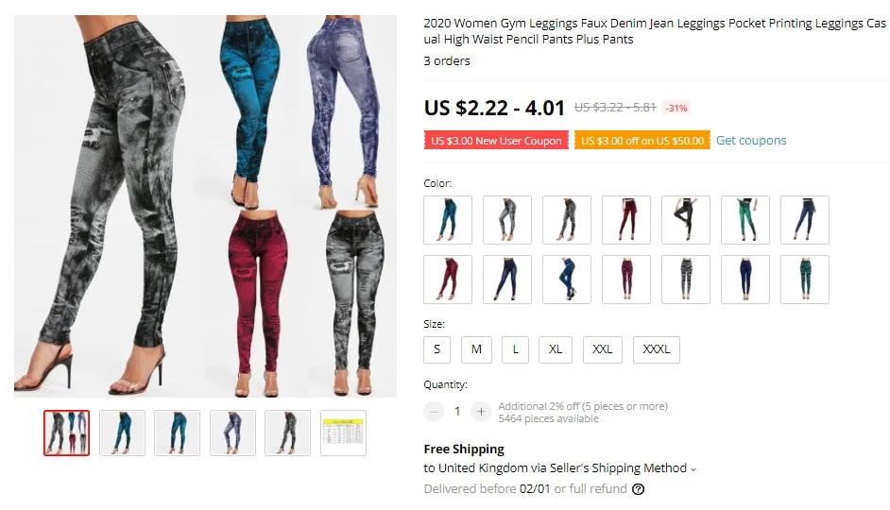The image size is (890, 510).
Task: Open the delivery guarantee help question mark icon
Action: (x=639, y=489)
